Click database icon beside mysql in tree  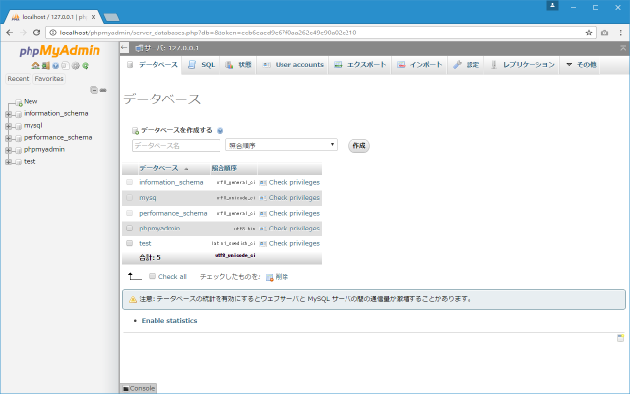click(x=18, y=126)
